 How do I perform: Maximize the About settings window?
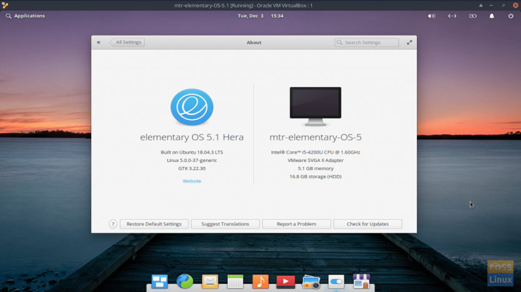pyautogui.click(x=409, y=42)
